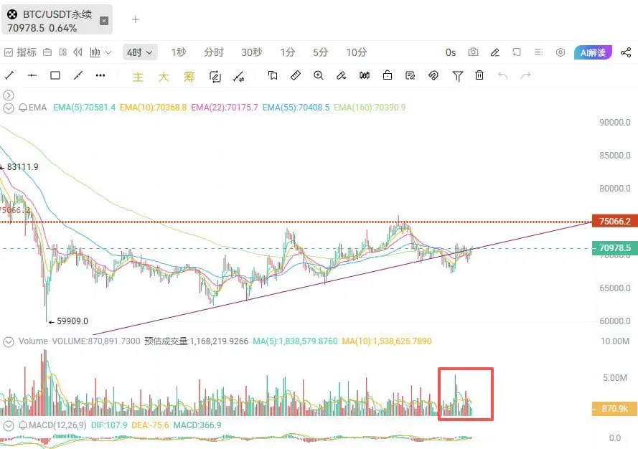The image size is (638, 449).
Task: Delete drawings with trash icon
Action: click(479, 75)
